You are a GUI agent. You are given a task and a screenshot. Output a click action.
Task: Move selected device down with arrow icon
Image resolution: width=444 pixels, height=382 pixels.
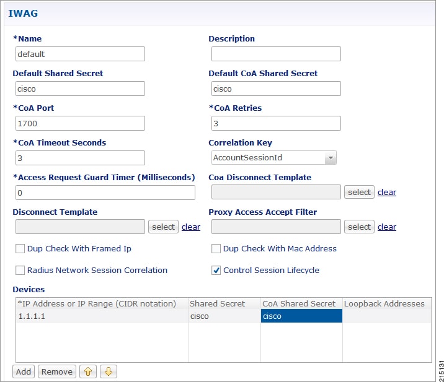pyautogui.click(x=109, y=371)
